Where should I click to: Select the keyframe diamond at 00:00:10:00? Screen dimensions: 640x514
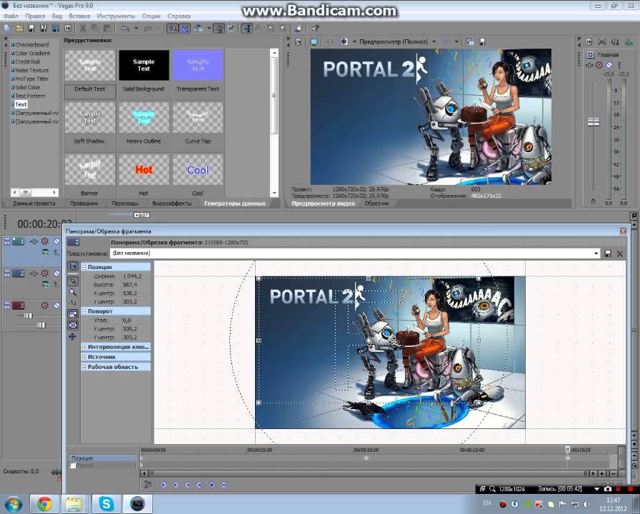(x=366, y=458)
